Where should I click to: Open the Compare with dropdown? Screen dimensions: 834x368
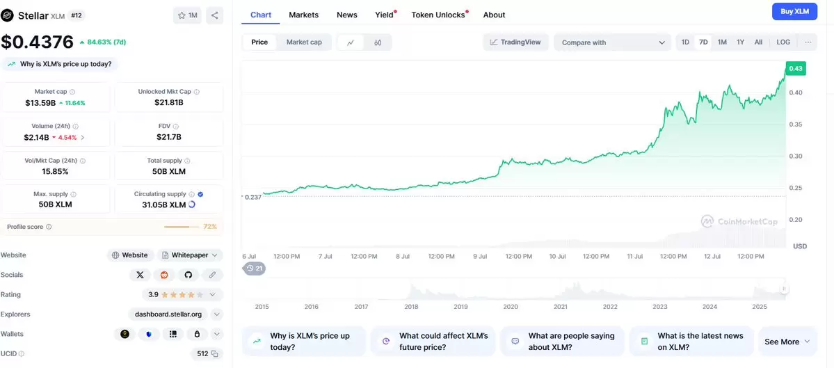pos(612,42)
